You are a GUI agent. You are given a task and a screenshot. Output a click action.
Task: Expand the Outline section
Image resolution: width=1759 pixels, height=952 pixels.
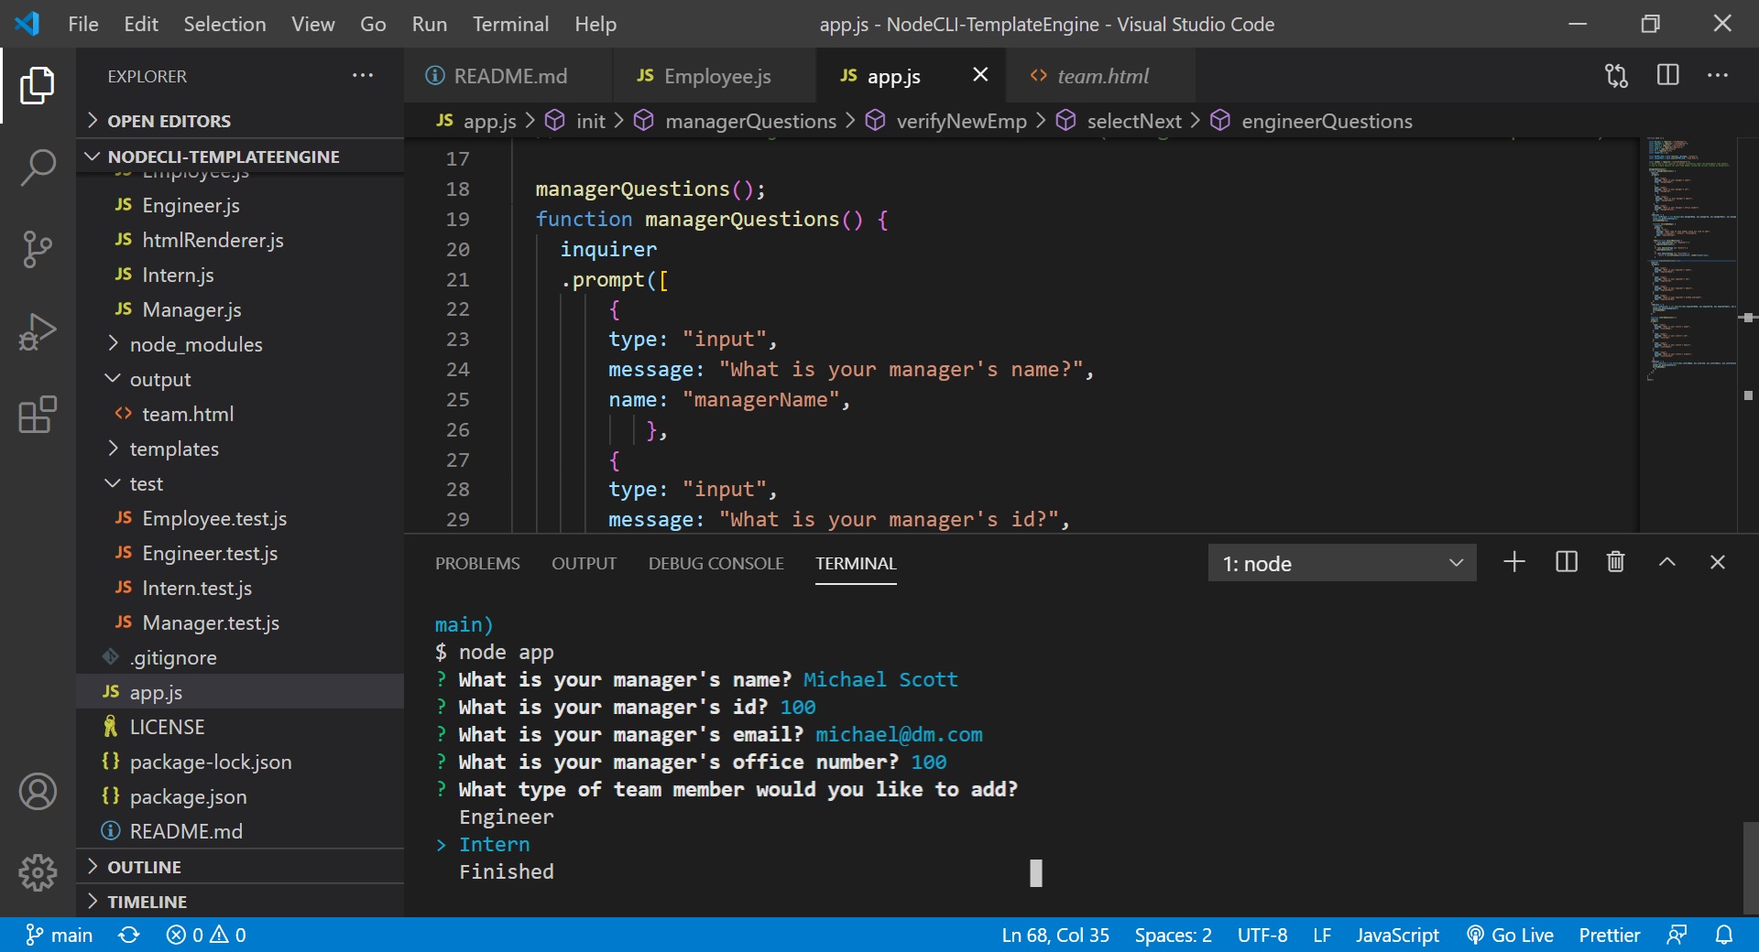coord(240,866)
